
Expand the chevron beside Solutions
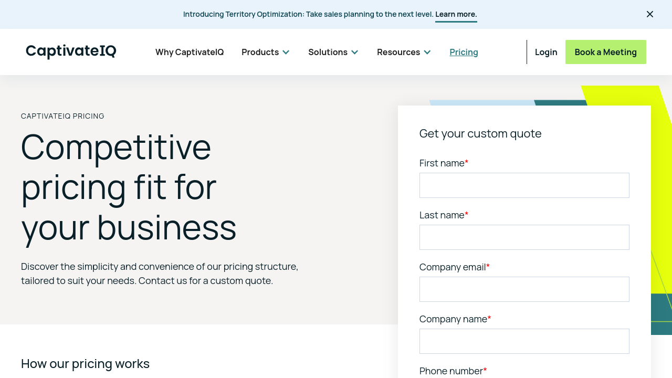coord(355,52)
